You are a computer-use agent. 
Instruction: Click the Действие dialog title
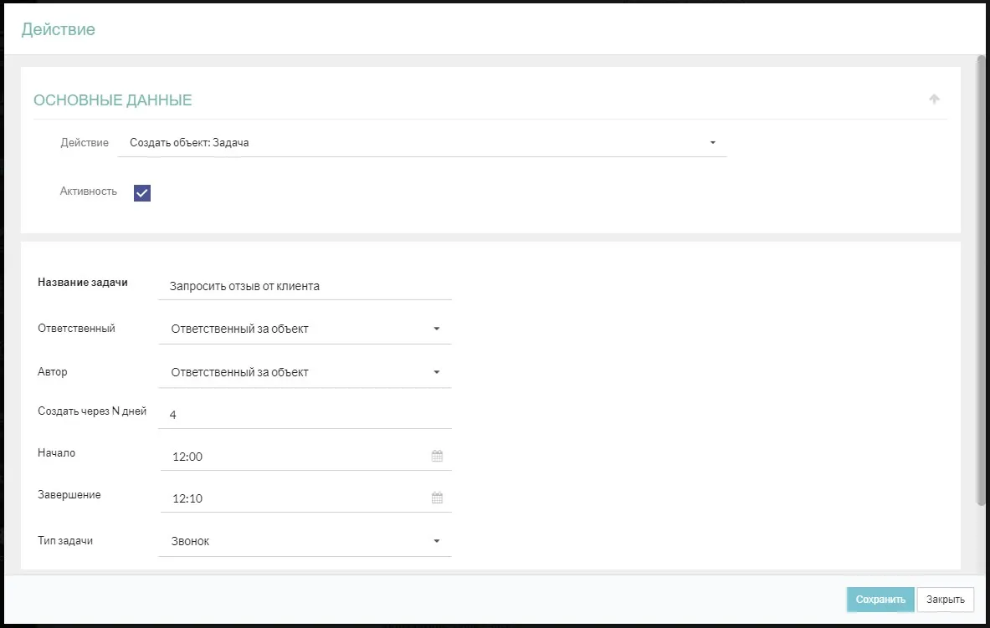click(x=59, y=30)
